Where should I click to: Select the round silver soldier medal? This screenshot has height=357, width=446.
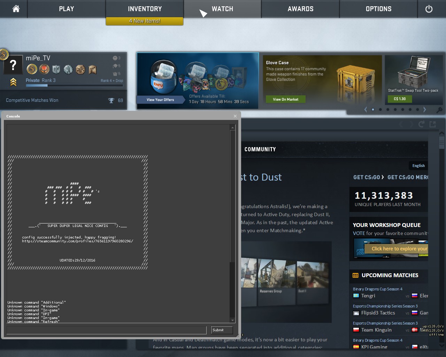point(68,69)
